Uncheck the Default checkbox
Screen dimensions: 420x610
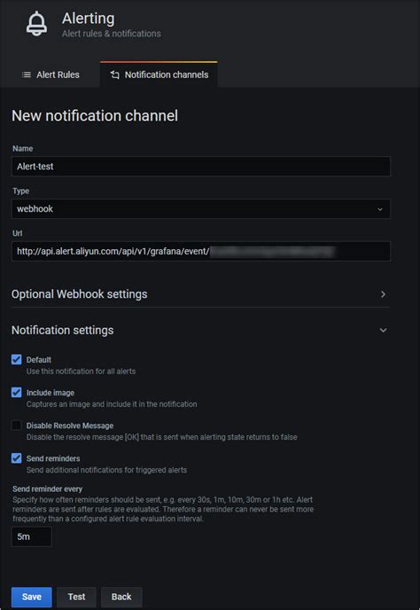click(16, 359)
